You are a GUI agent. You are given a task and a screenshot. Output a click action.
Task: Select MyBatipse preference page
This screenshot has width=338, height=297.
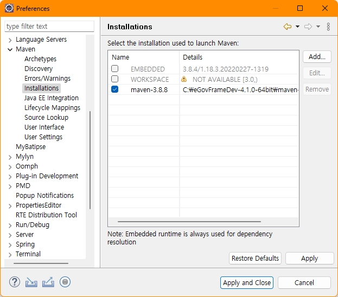point(30,147)
